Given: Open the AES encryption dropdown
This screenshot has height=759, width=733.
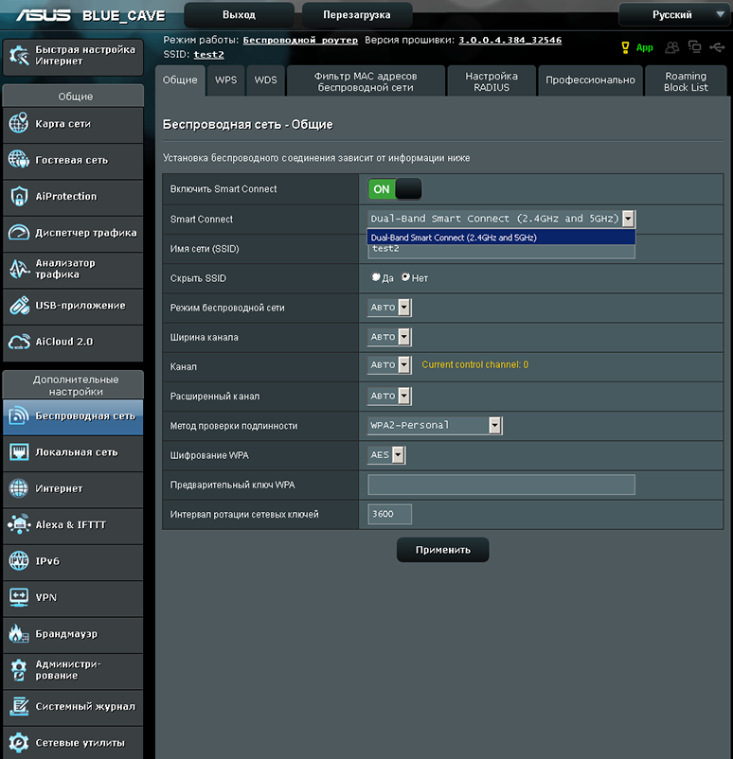Looking at the screenshot, I should (386, 455).
